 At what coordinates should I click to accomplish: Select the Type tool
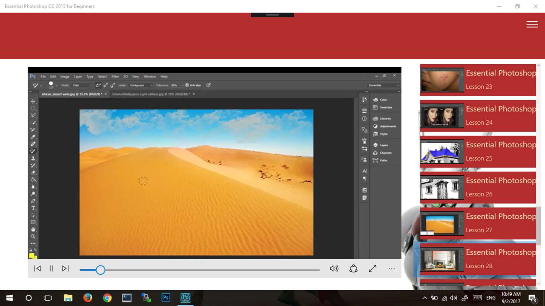33,208
